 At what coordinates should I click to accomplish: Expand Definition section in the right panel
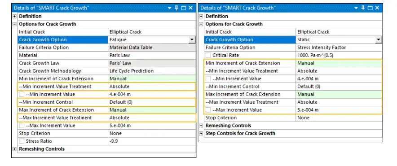click(x=201, y=16)
